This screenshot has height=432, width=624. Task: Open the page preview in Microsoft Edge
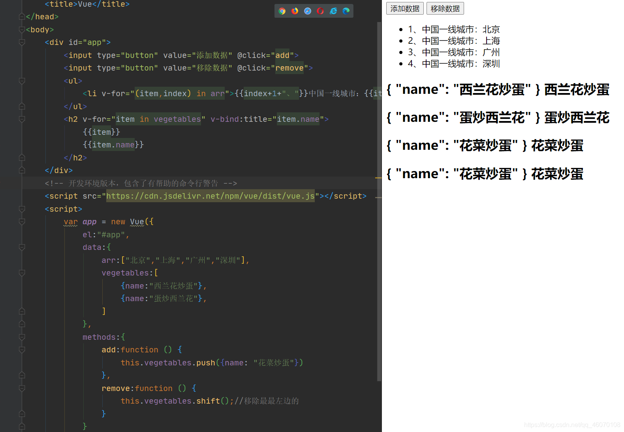coord(346,11)
